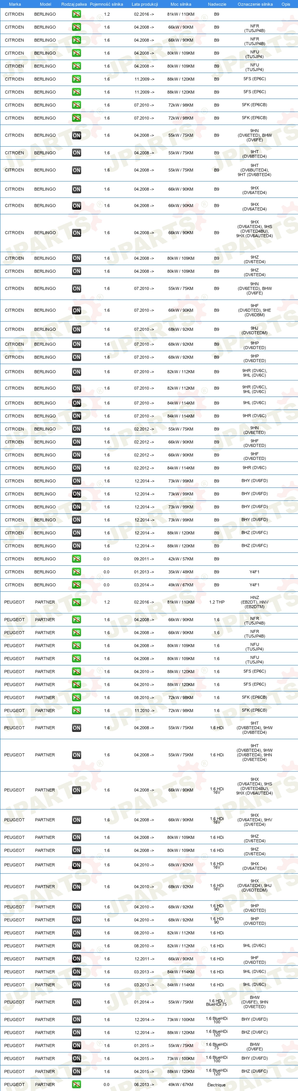Click the 12.2011 -> production date cell

coord(144,959)
